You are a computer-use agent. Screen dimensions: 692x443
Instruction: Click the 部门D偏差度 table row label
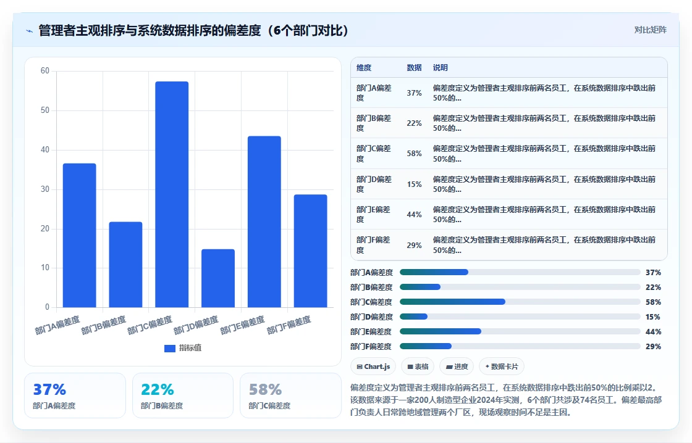click(x=374, y=184)
